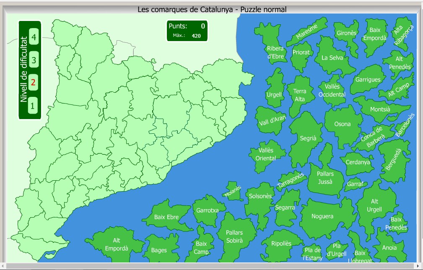Viewport: 423px width, 270px height.
Task: Pick the Alt Empordà puzzle piece
Action: click(116, 244)
